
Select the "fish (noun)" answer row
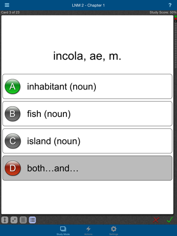[88, 114]
